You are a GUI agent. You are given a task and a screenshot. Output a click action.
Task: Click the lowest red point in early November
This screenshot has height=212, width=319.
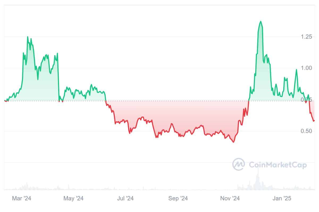[233, 142]
